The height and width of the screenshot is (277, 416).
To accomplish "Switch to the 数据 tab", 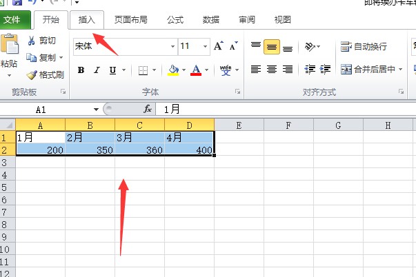I will 211,19.
